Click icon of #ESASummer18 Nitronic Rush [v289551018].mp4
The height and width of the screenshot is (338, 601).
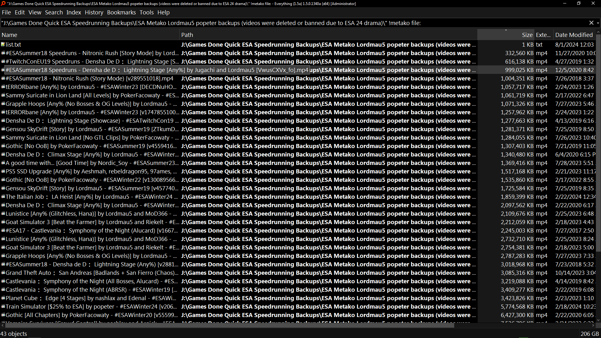3,78
